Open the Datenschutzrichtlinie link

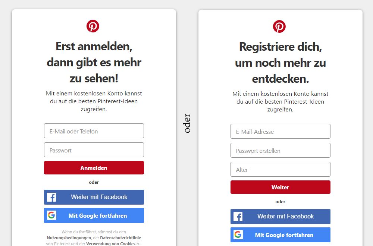tap(120, 238)
